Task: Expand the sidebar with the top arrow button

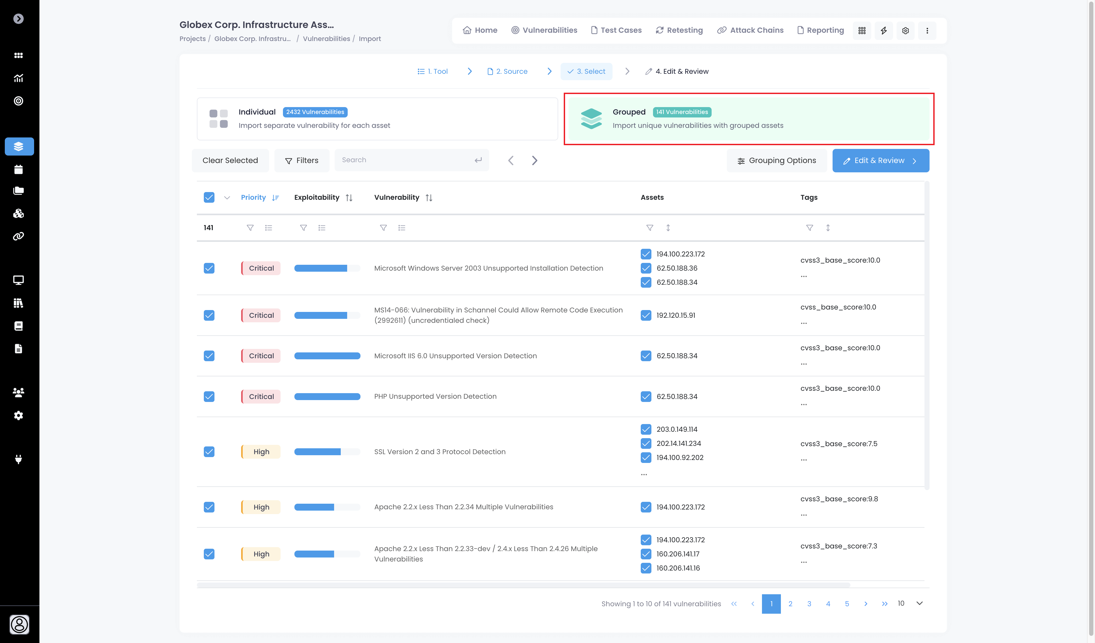Action: [18, 19]
